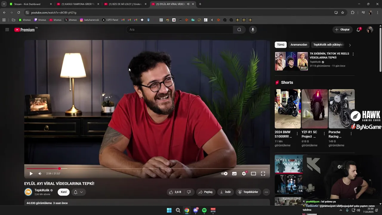Viewport: 382px width, 215px height.
Task: Show more filter chips with right arrow
Action: 350,45
